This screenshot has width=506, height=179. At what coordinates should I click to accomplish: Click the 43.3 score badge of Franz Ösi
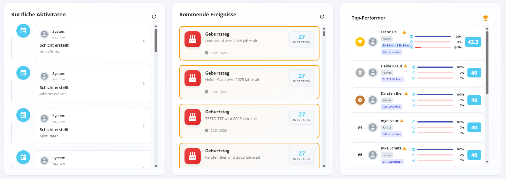click(x=473, y=42)
